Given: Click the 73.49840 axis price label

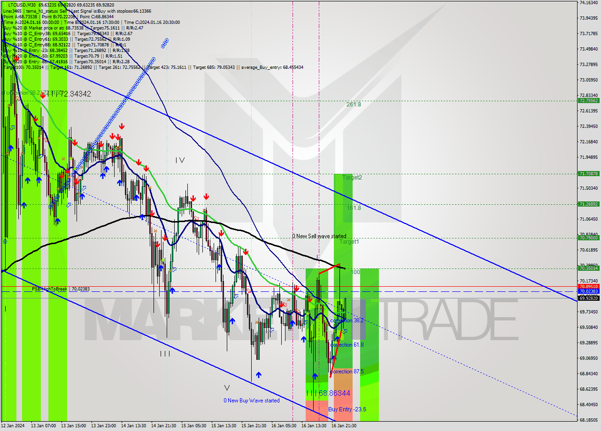Looking at the screenshot, I should point(589,49).
